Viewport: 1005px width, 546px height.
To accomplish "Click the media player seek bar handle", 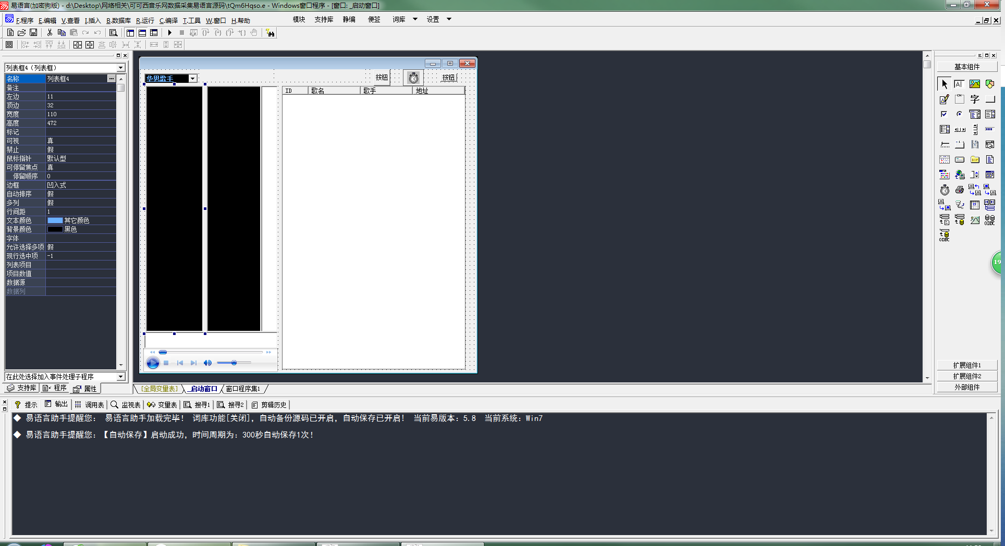I will [163, 352].
